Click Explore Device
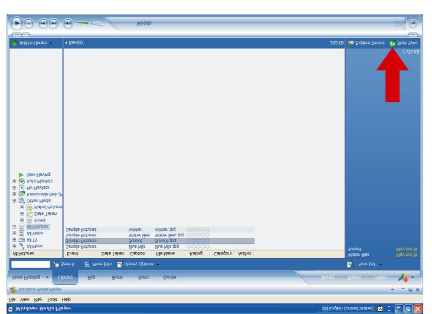Screen dimensions: 432x314 coord(367,43)
